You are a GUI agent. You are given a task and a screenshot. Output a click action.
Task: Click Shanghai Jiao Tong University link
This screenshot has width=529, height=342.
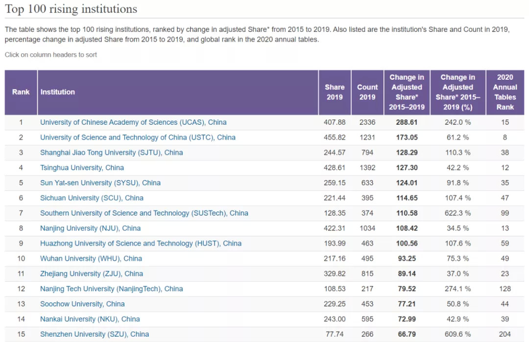tap(111, 153)
